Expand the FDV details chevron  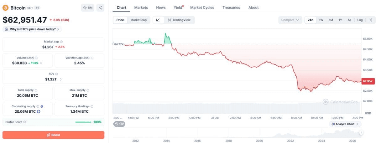tap(61, 79)
